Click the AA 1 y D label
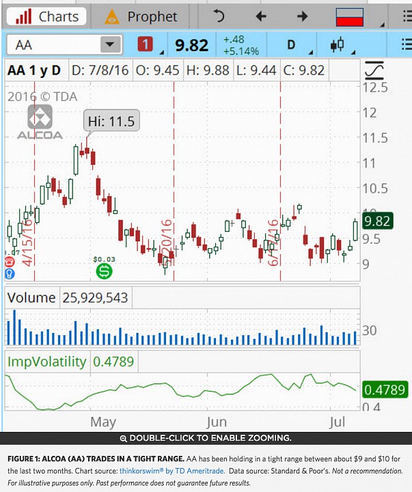 pos(34,70)
